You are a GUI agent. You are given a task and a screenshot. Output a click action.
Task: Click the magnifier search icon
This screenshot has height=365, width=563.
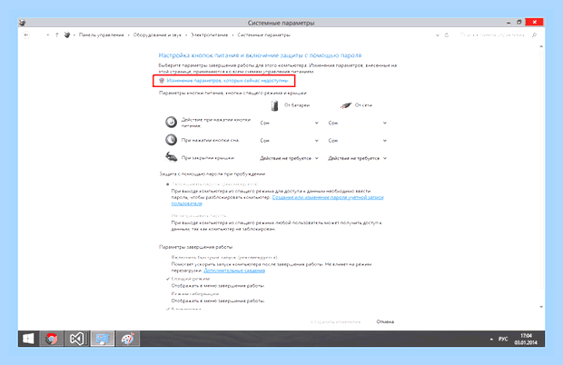pyautogui.click(x=534, y=35)
